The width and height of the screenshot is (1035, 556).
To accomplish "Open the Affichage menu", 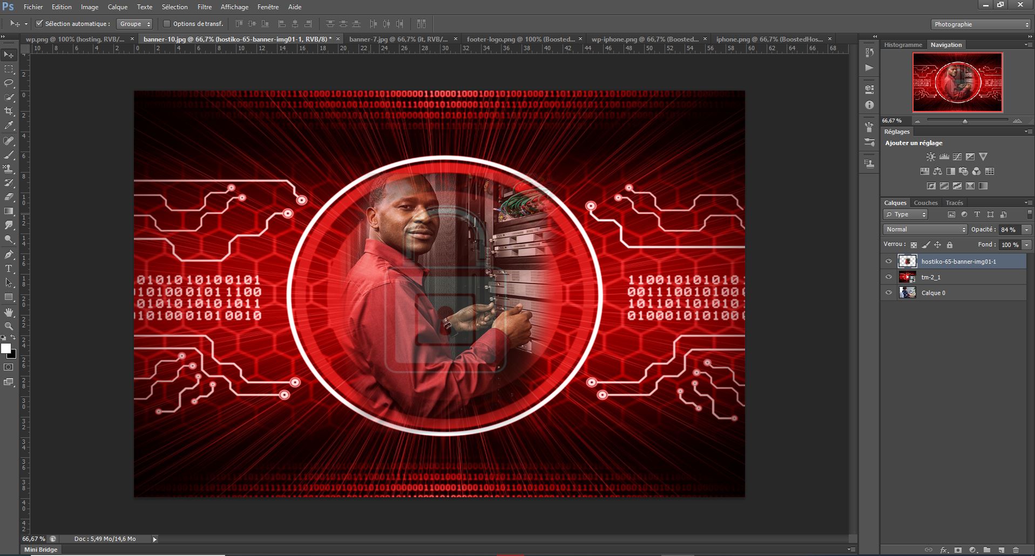I will click(x=235, y=7).
